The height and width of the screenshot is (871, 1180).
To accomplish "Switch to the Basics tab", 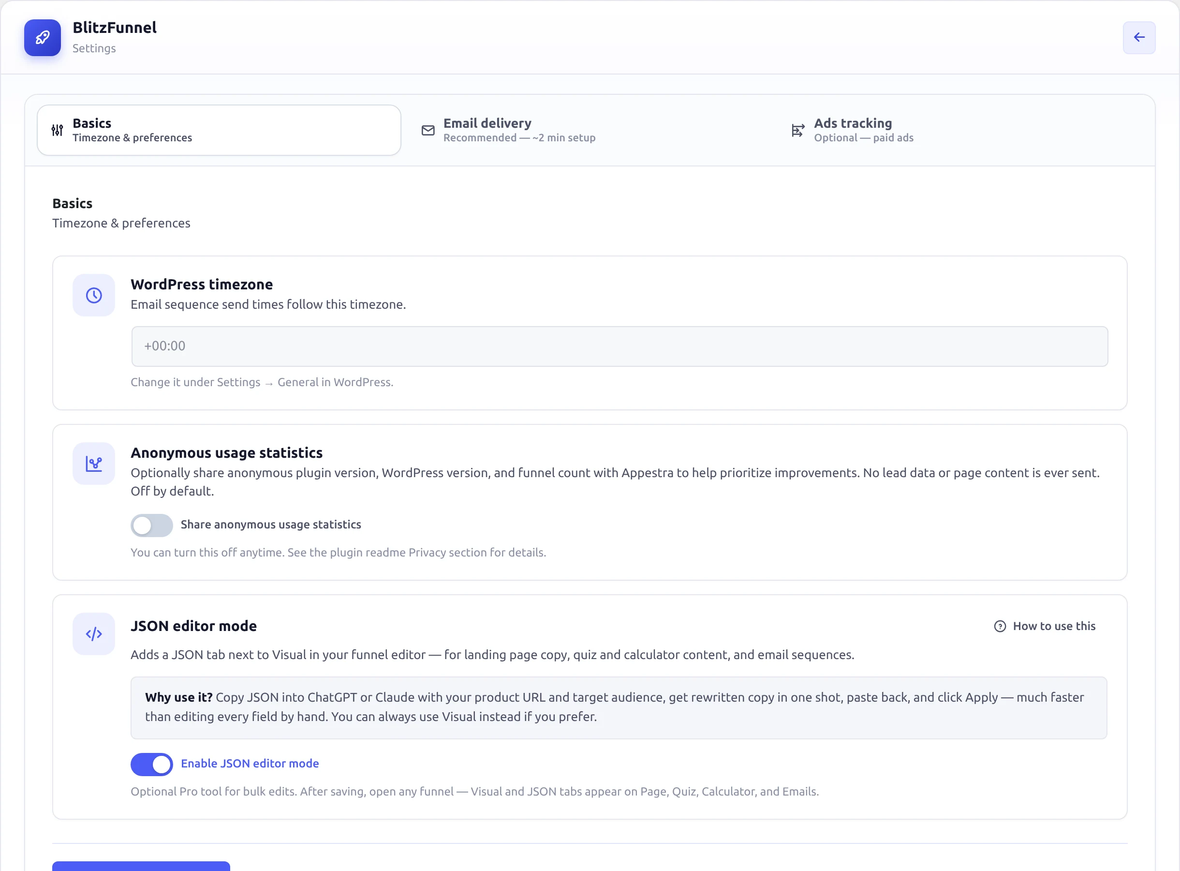I will click(219, 130).
